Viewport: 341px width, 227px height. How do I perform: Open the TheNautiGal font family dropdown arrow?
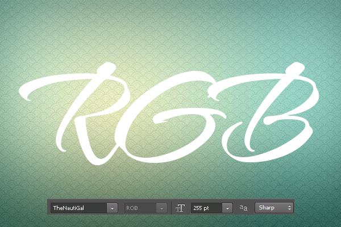click(x=112, y=208)
